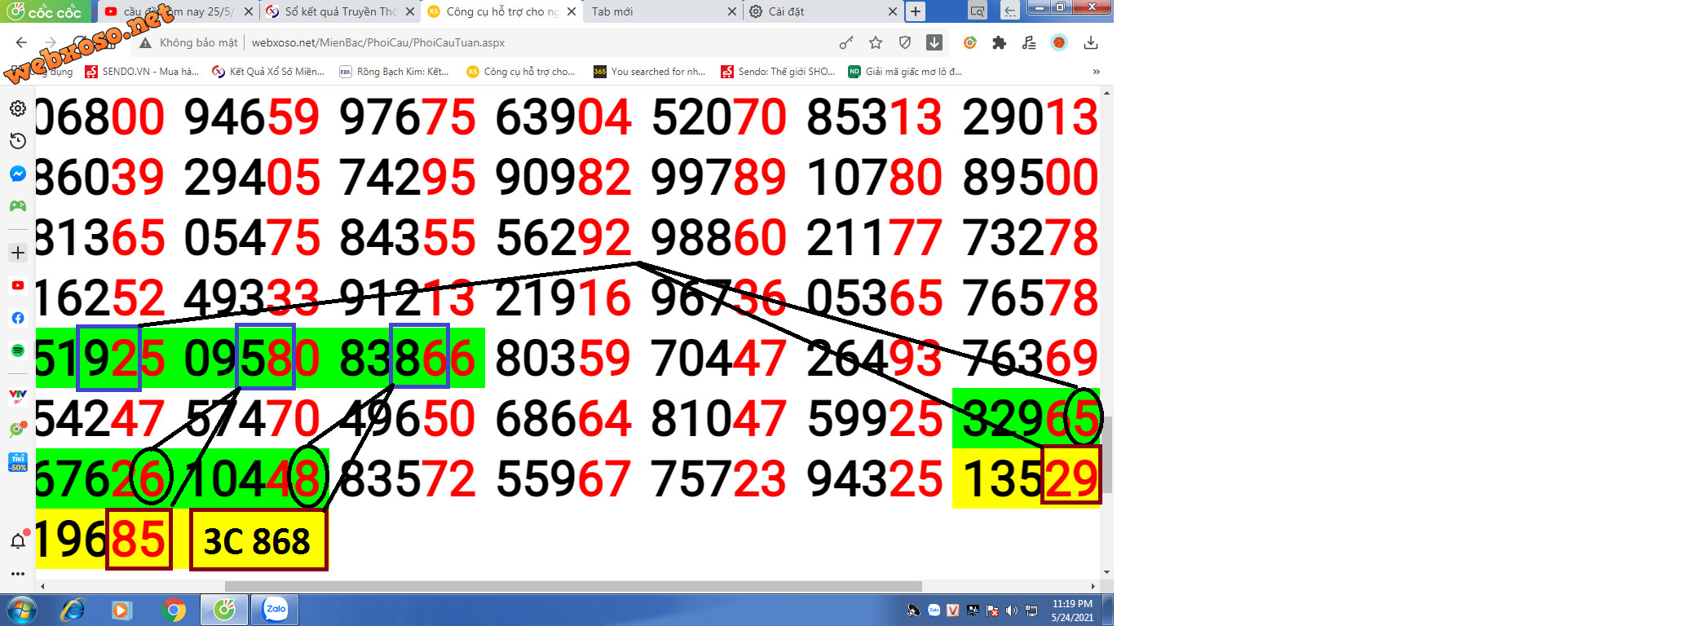Open the extensions puzzle icon
Image resolution: width=1691 pixels, height=626 pixels.
coord(999,42)
